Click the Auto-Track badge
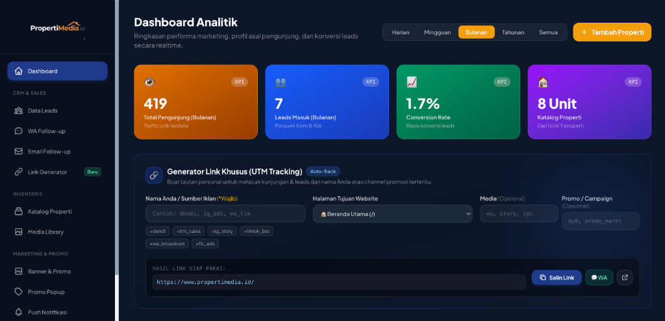The height and width of the screenshot is (321, 665). tap(323, 171)
